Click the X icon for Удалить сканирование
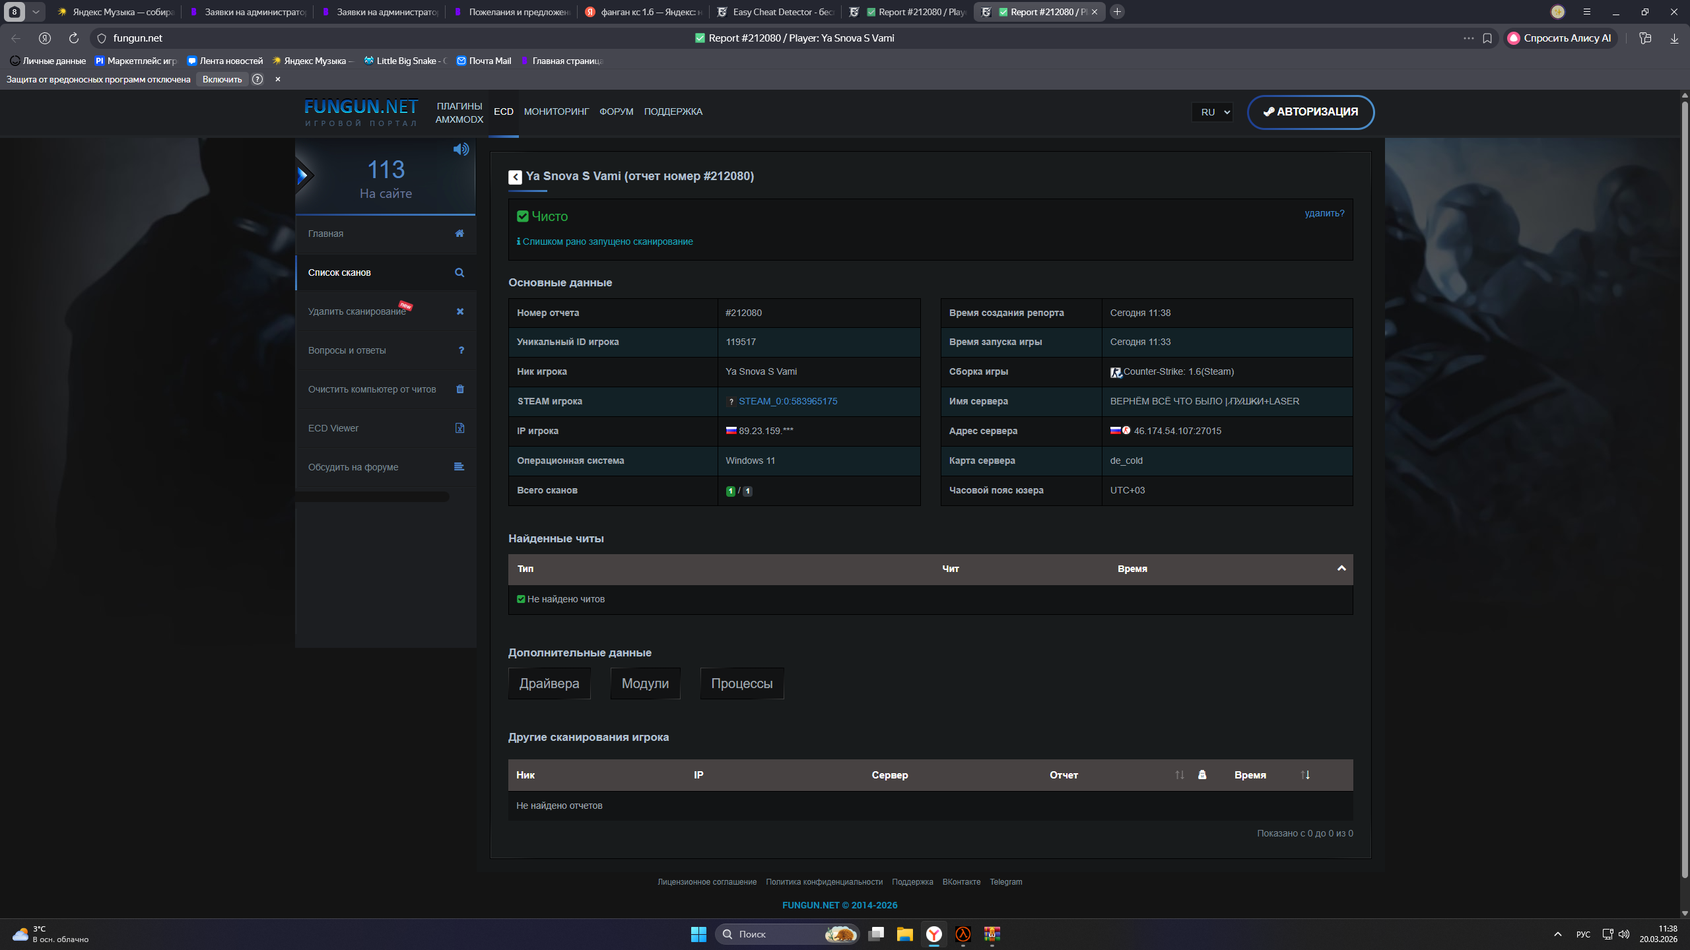 click(x=460, y=311)
